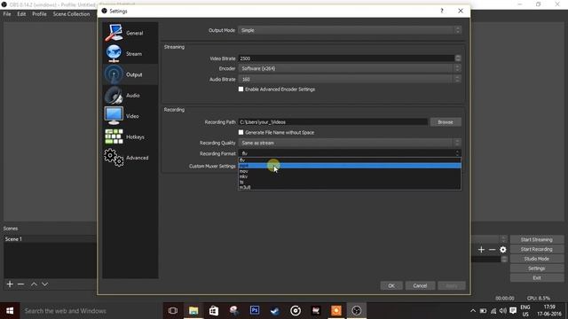Click the ENG US language indicator
The width and height of the screenshot is (568, 319).
pyautogui.click(x=525, y=311)
